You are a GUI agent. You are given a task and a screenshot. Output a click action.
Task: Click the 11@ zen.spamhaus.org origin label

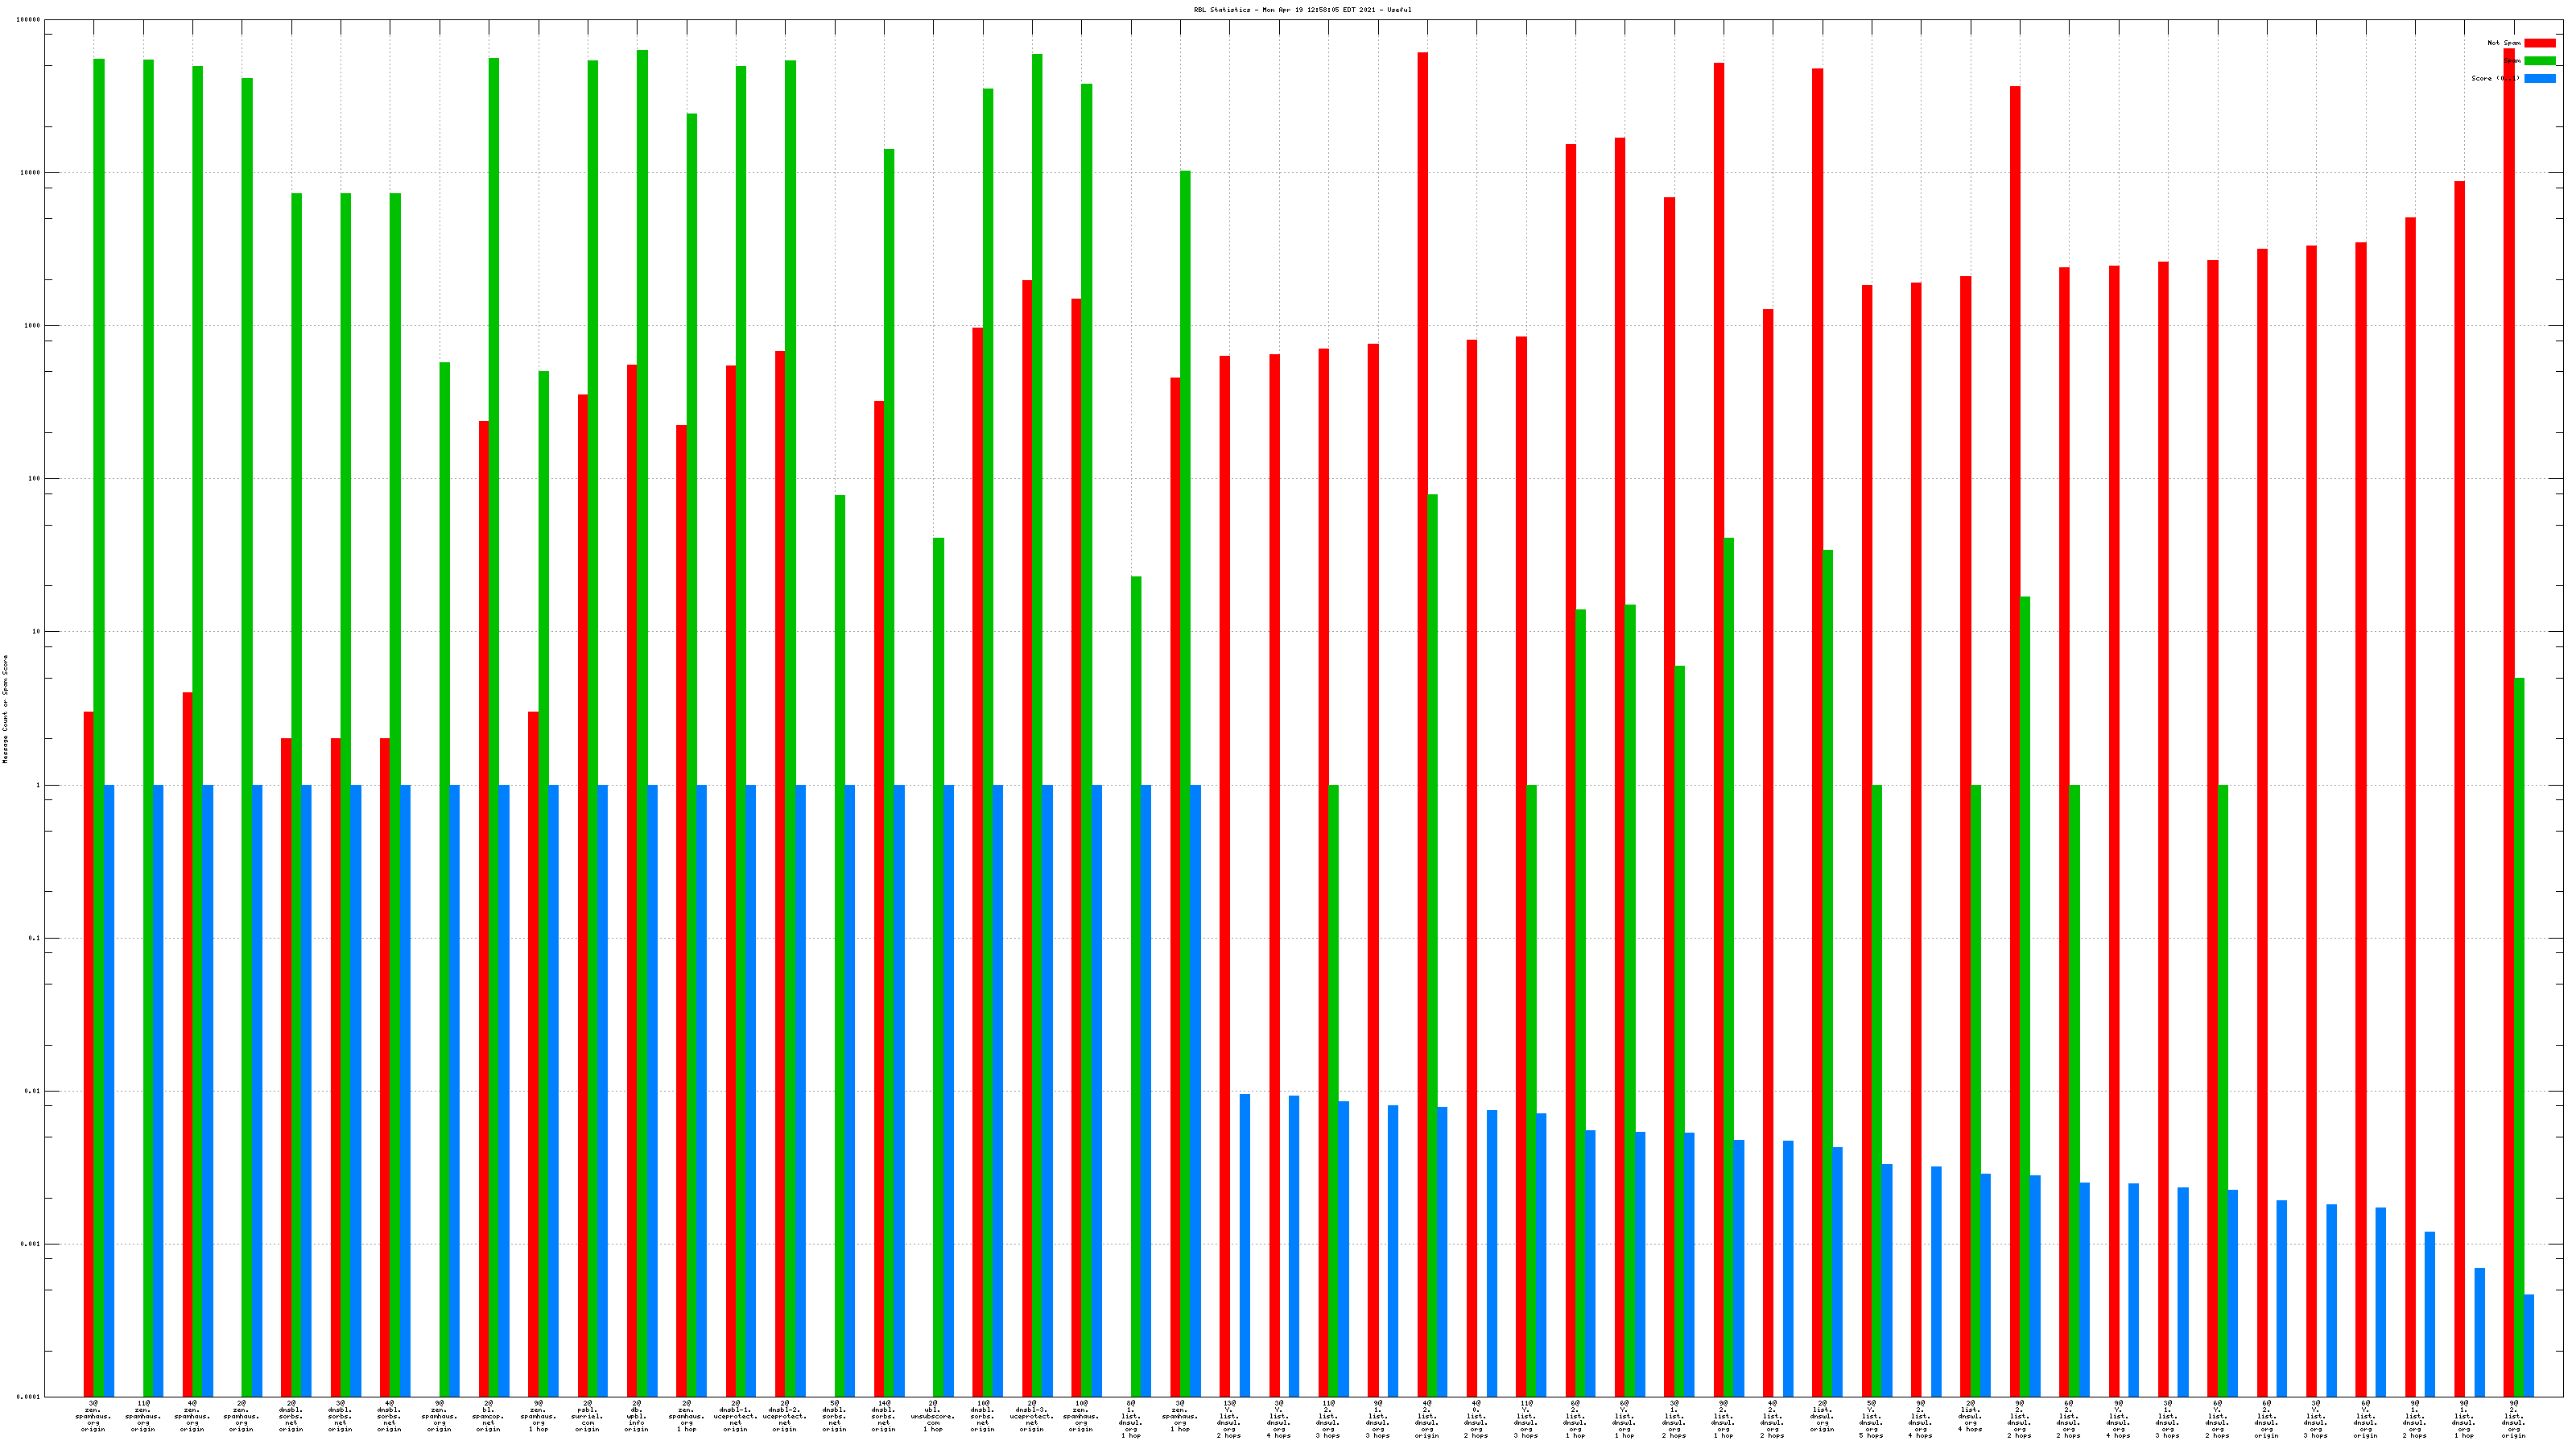143,1416
